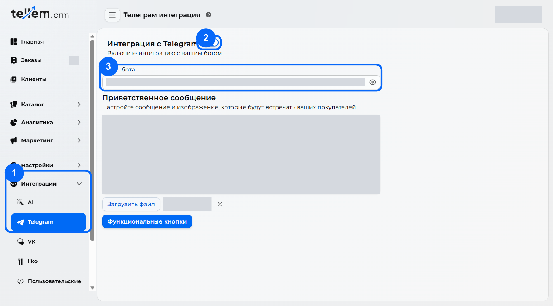Screen dimensions: 553x306
Task: Click the sidebar scrollbar up arrow
Action: coord(92,36)
